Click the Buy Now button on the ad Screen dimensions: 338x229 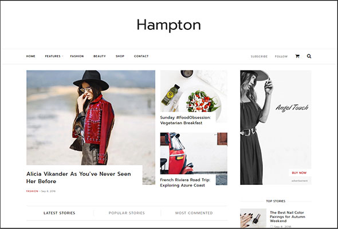coord(299,173)
